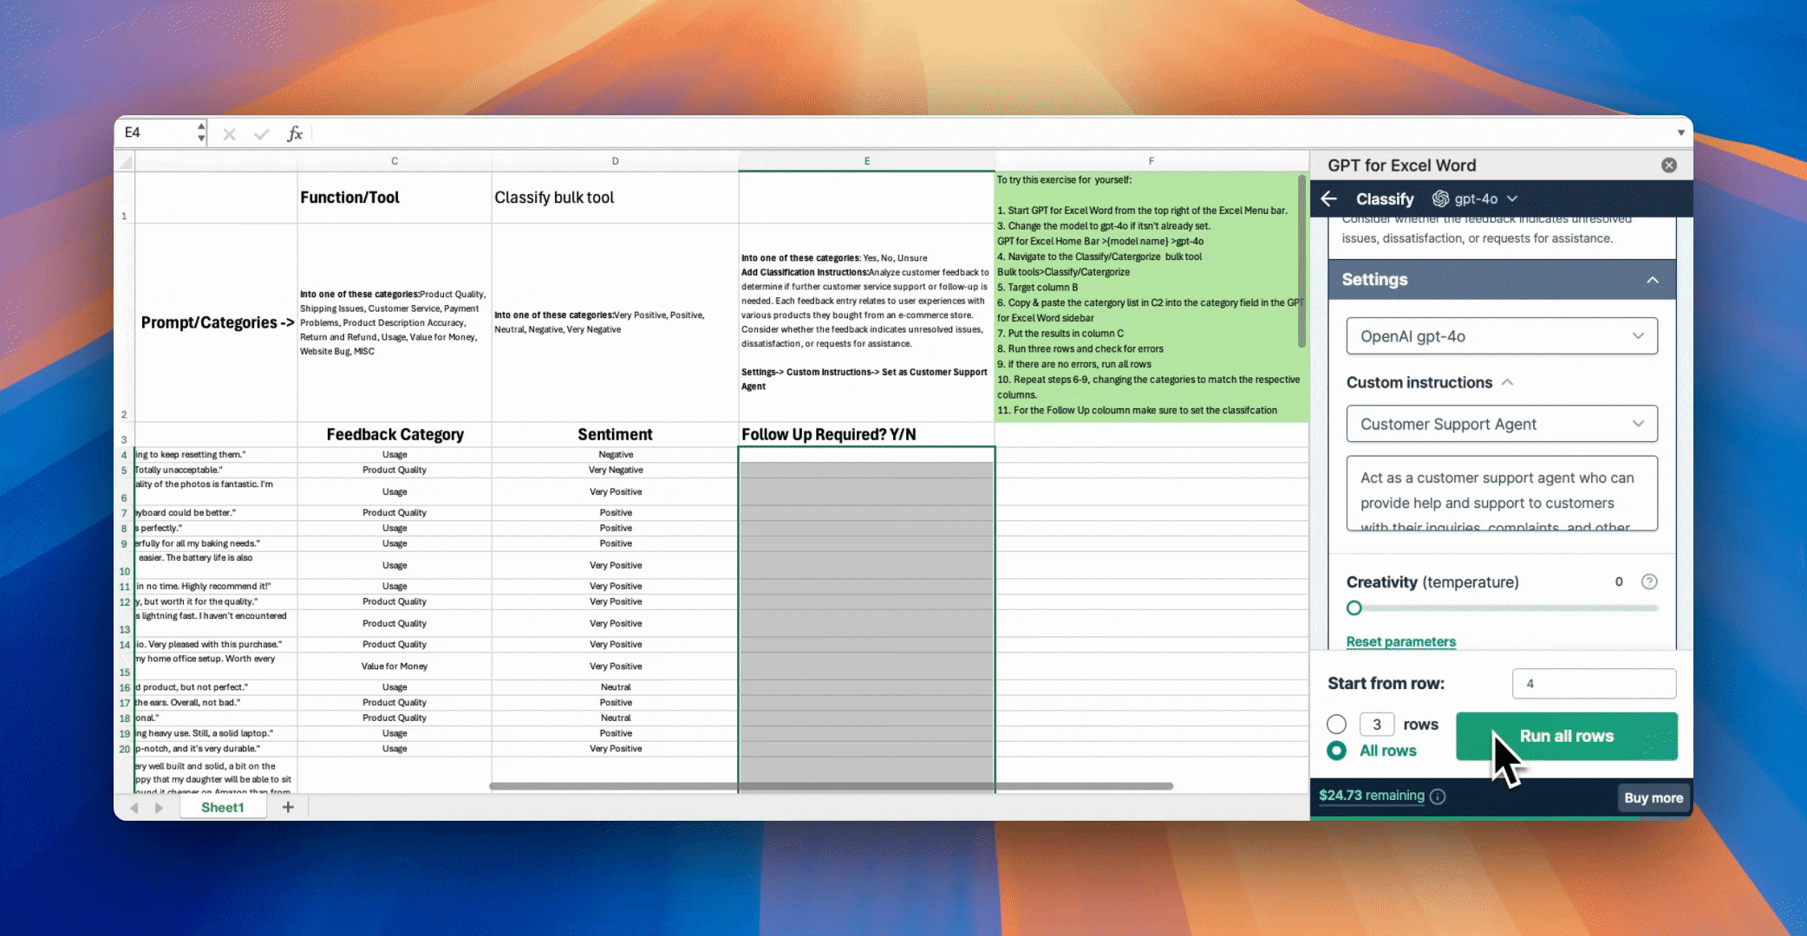Click the $24.73 remaining link
Viewport: 1807px width, 936px height.
1372,796
